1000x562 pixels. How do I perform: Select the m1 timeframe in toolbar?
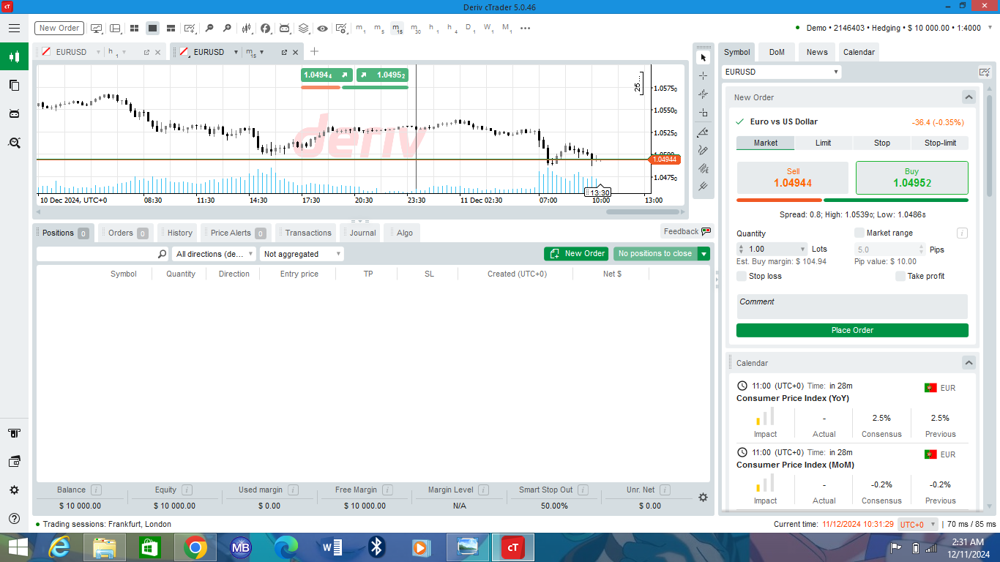click(x=361, y=28)
